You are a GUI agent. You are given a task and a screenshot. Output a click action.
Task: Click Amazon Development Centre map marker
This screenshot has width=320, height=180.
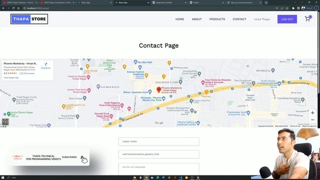coord(192,110)
